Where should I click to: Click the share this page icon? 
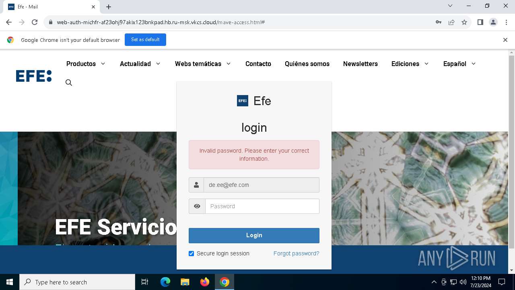pos(451,22)
